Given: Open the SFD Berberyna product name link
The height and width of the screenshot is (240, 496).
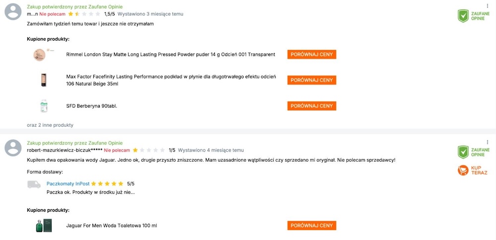Looking at the screenshot, I should [92, 106].
